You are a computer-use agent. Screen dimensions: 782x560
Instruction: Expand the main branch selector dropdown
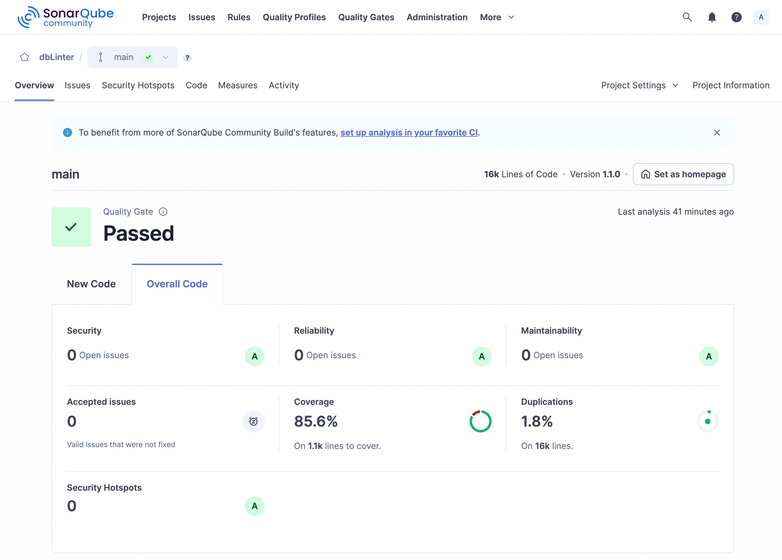165,57
